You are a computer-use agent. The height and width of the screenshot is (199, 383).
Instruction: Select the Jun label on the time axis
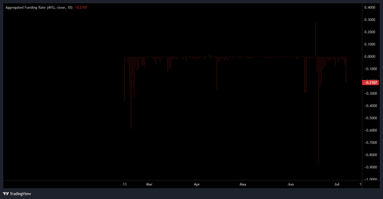tap(291, 184)
